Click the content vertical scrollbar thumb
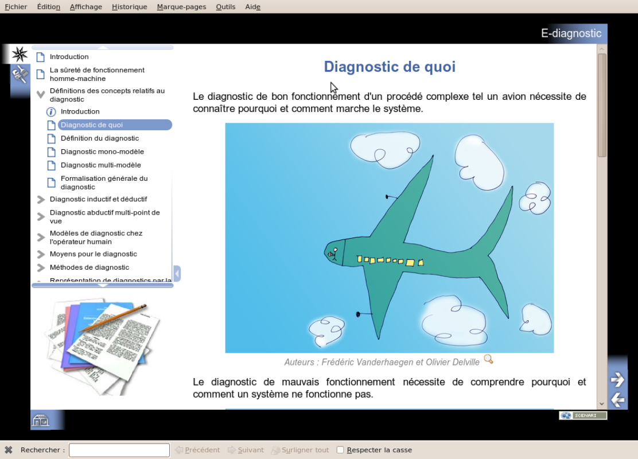The width and height of the screenshot is (638, 459). (x=602, y=105)
